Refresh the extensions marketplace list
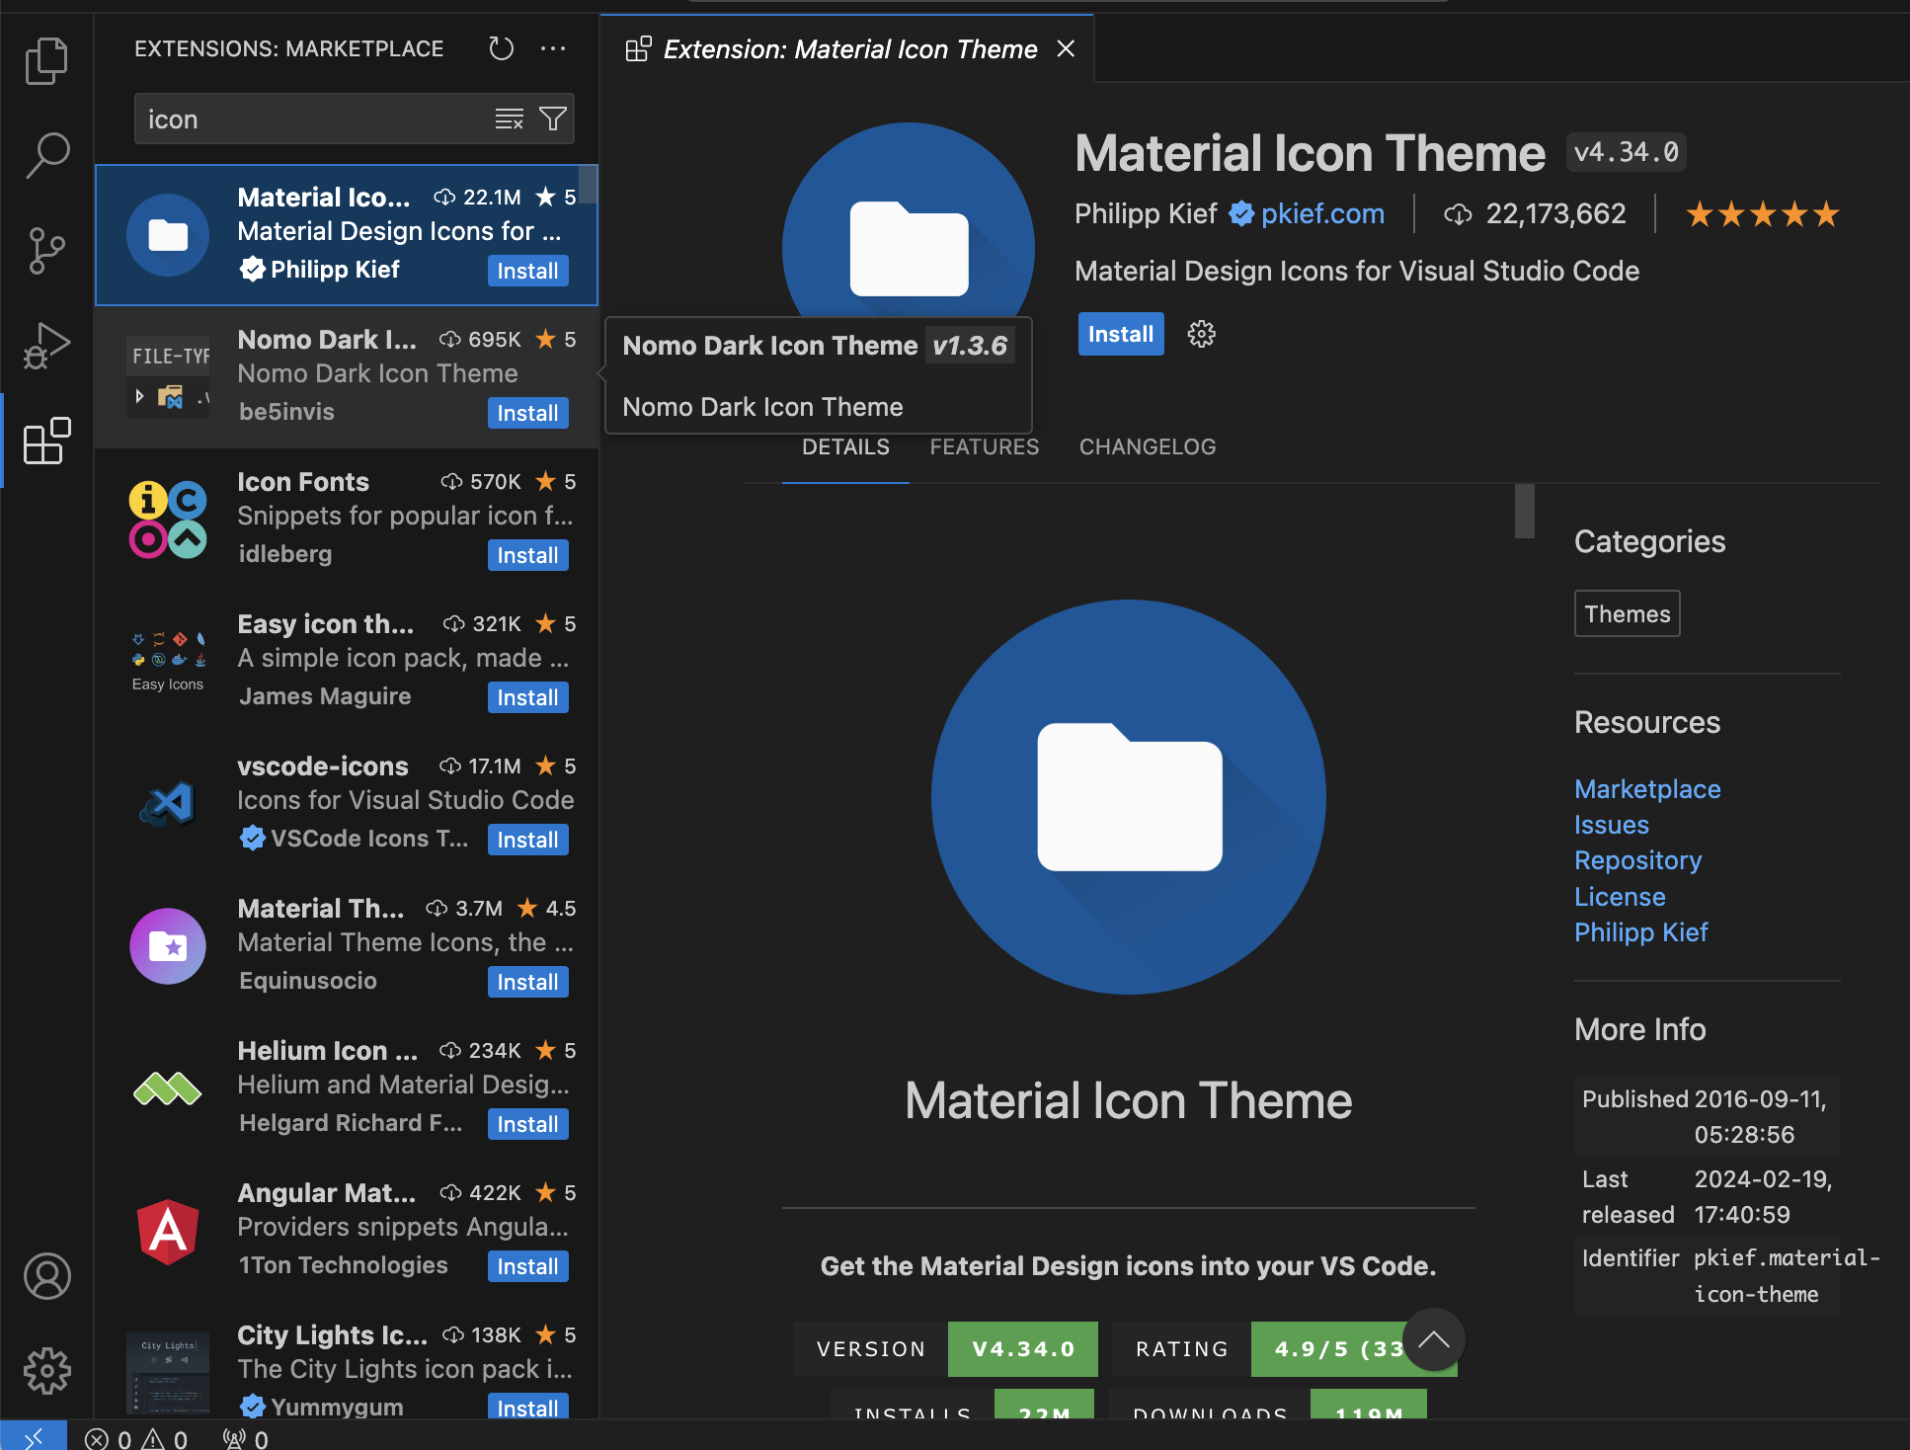The width and height of the screenshot is (1910, 1450). pyautogui.click(x=501, y=48)
